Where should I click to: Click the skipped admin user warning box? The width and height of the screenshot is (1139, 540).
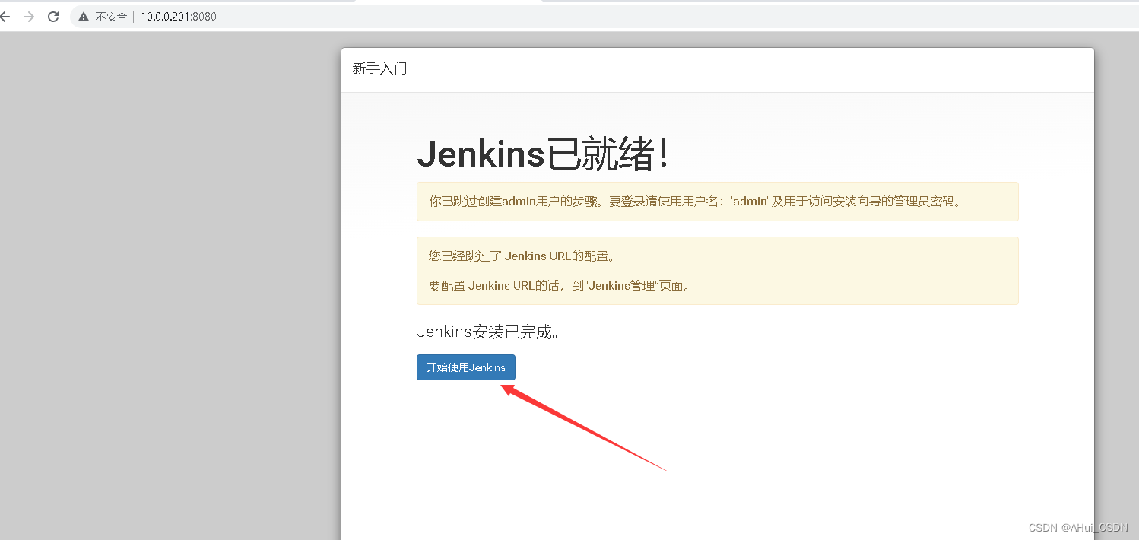click(x=717, y=202)
